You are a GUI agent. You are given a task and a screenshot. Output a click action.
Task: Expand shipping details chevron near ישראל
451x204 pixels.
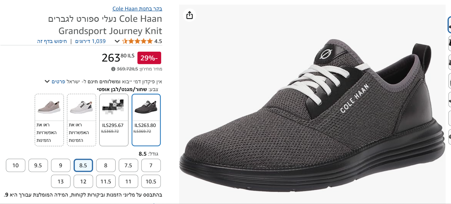47,81
